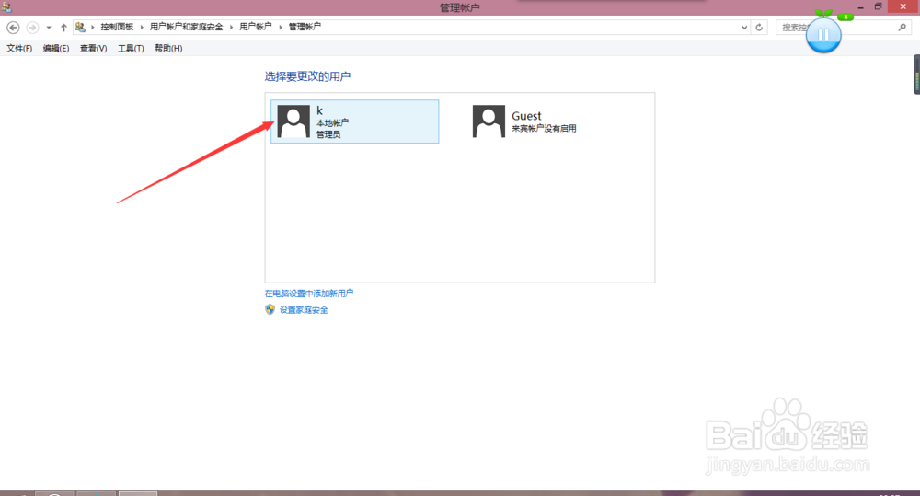This screenshot has height=496, width=920.
Task: Open the 文件(F) menu
Action: click(x=19, y=48)
